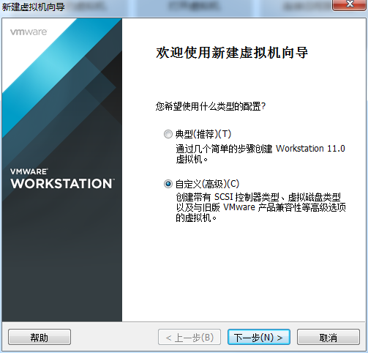Click the 自定义(高级)(C) option label
Image resolution: width=368 pixels, height=353 pixels.
207,184
